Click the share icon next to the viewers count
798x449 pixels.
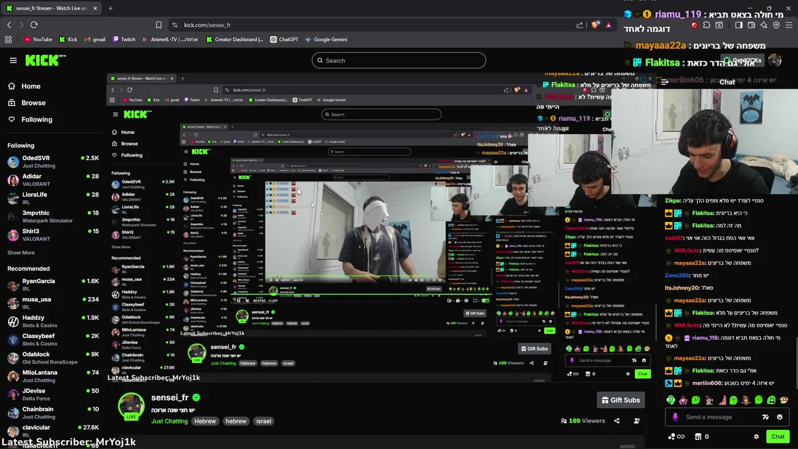[617, 421]
